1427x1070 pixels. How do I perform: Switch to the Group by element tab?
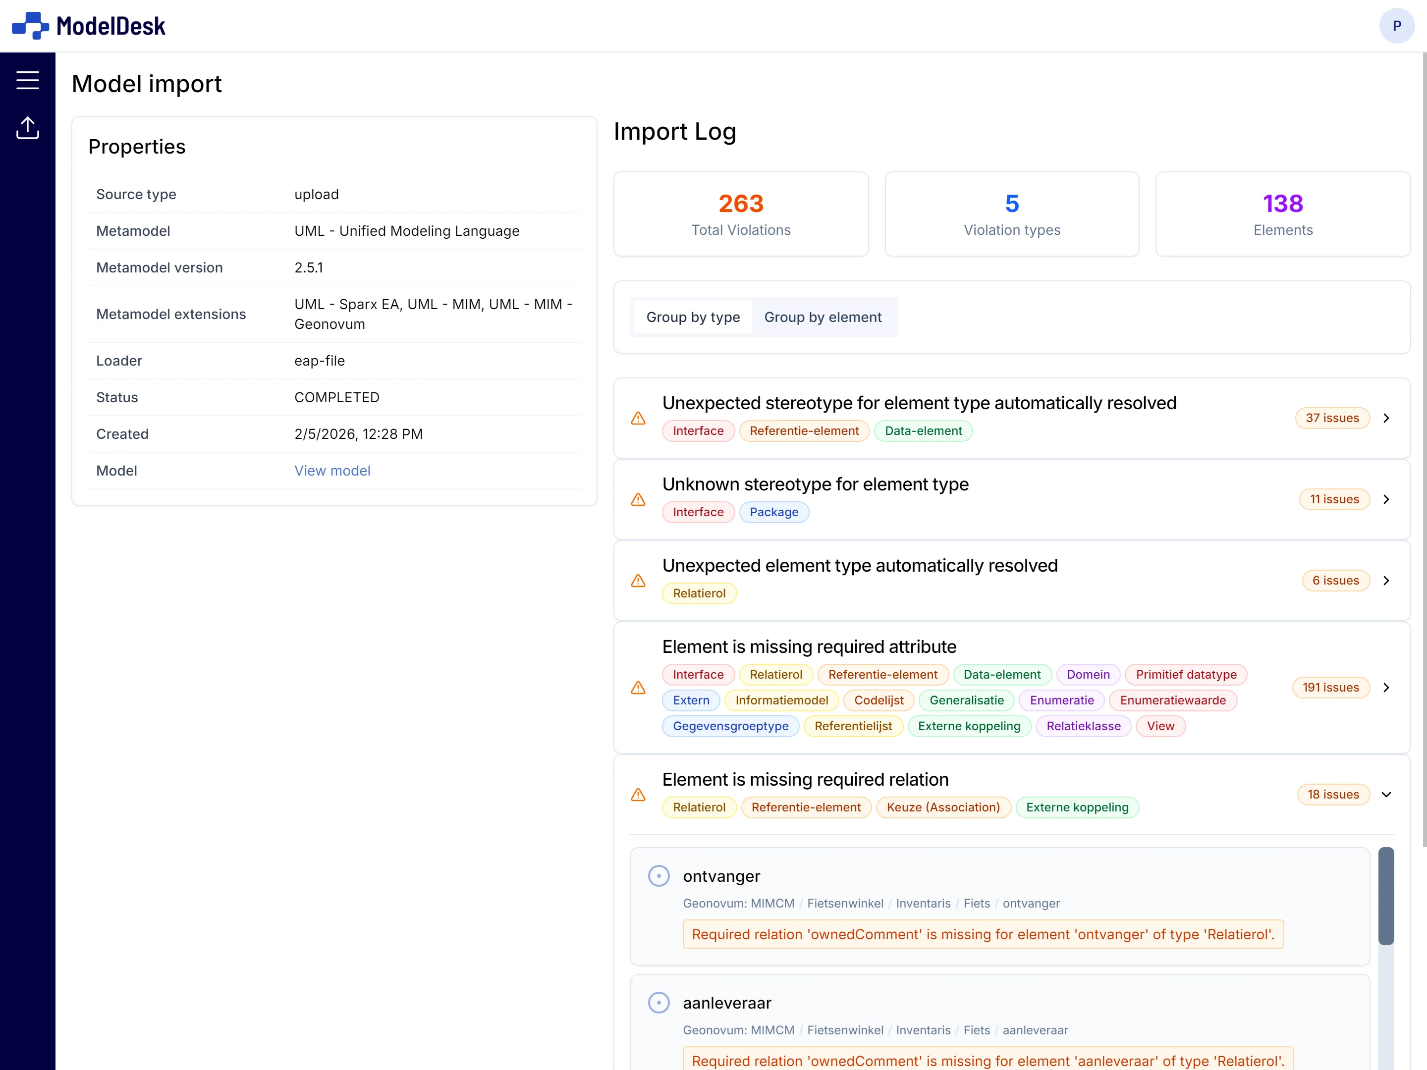(x=824, y=317)
